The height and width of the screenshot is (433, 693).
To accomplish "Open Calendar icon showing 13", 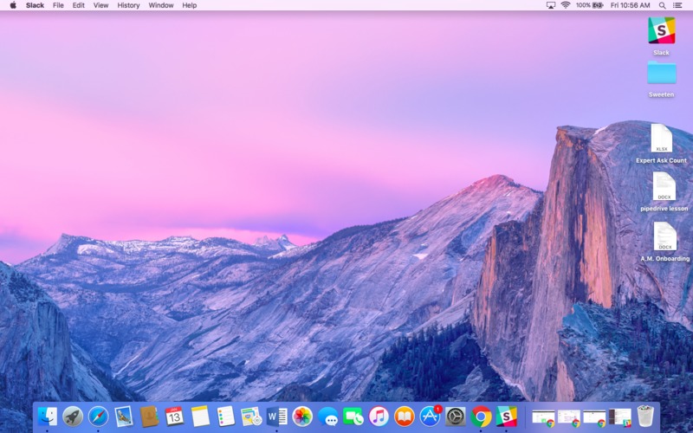I will click(174, 417).
